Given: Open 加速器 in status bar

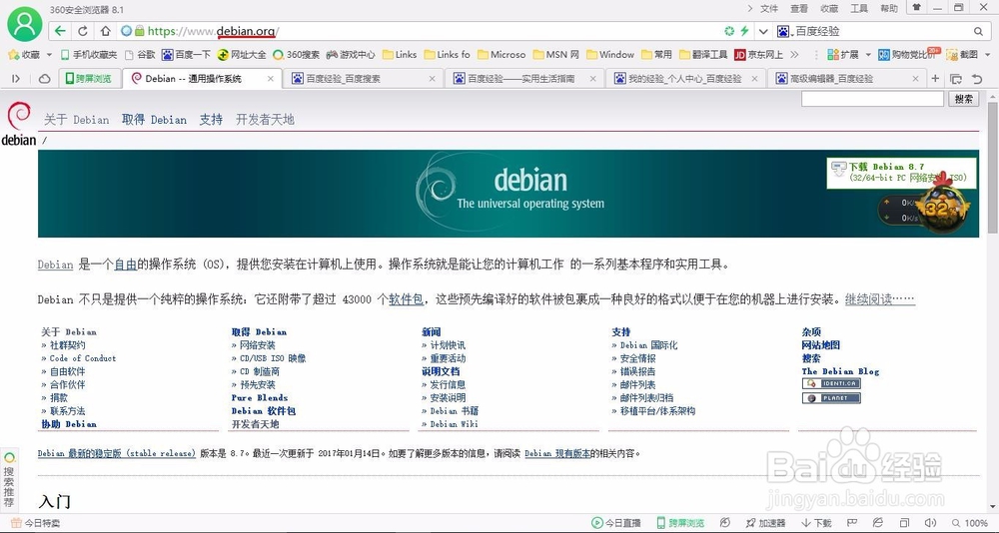Looking at the screenshot, I should coord(766,523).
